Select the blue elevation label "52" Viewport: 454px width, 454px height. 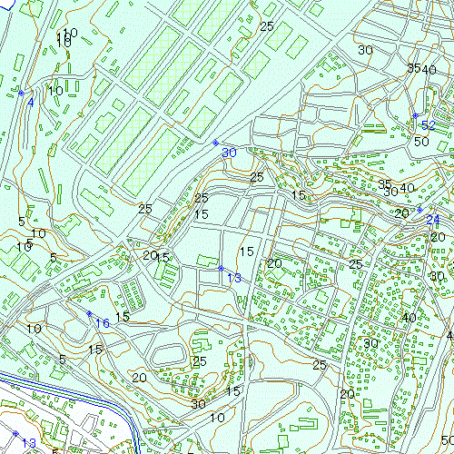pos(429,125)
